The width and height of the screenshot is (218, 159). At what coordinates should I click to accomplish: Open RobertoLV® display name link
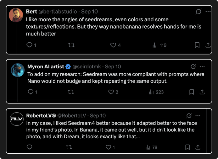click(x=41, y=116)
